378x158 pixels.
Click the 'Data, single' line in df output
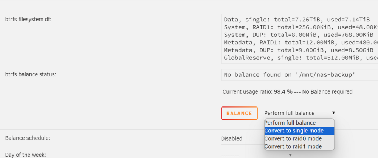(x=297, y=20)
